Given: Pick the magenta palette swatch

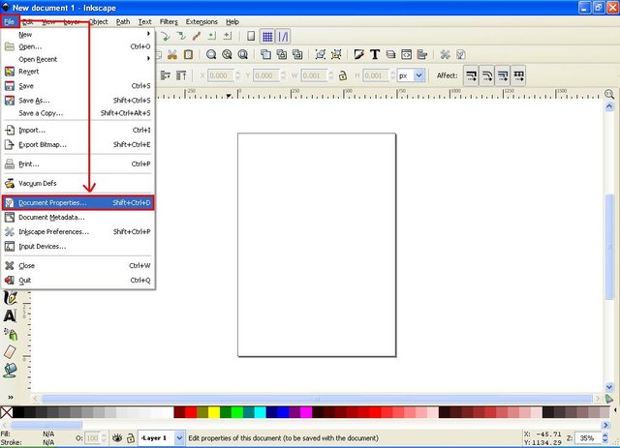Looking at the screenshot, I should (306, 412).
